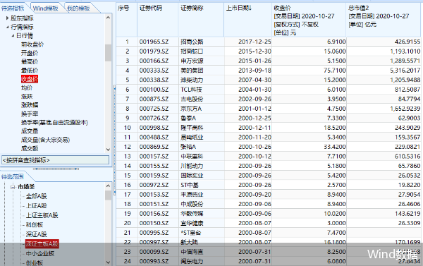
Task: Select cell 京东方A
Action: (201, 109)
